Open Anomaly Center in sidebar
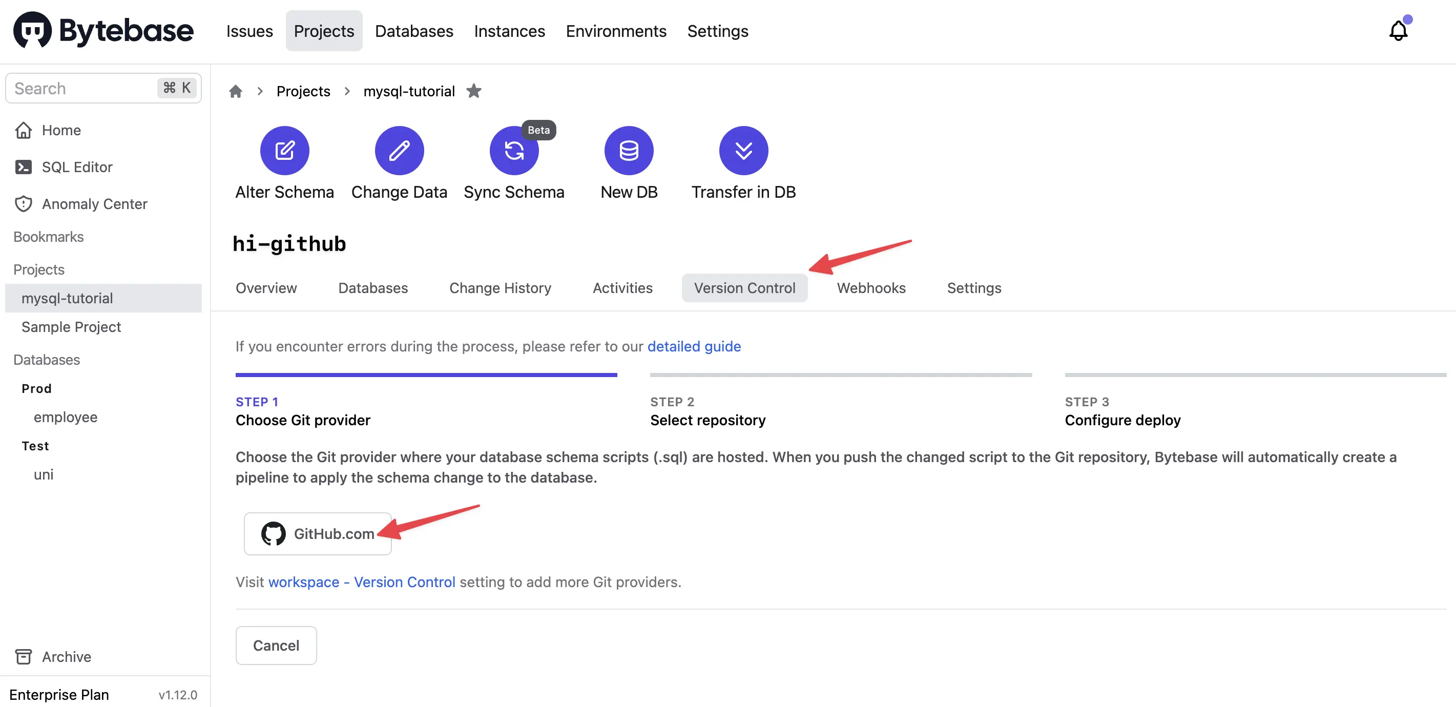The height and width of the screenshot is (707, 1456). pyautogui.click(x=94, y=203)
